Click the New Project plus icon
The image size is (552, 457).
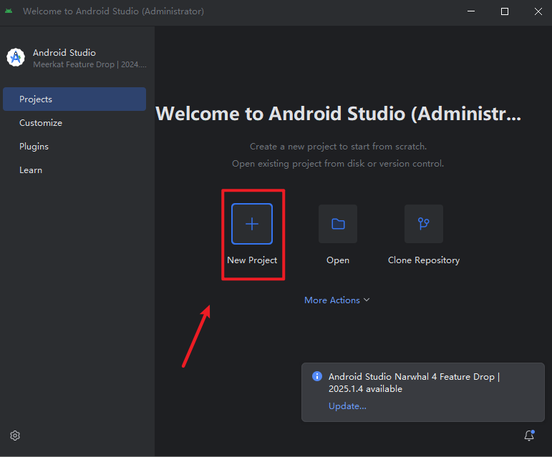tap(252, 224)
